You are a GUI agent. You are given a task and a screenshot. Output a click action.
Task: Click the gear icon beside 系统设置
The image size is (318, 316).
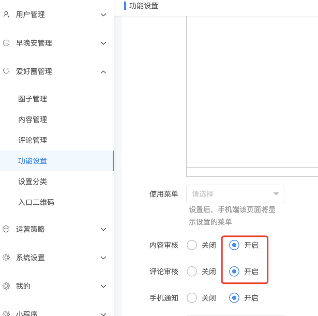(6, 258)
